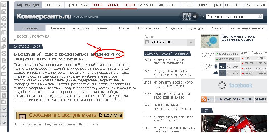Click the Коммерсантъ.ru logo
Image resolution: width=269 pixels, height=137 pixels.
[44, 16]
